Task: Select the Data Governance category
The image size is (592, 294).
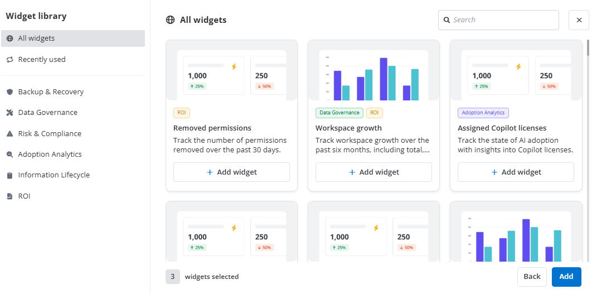Action: [47, 113]
